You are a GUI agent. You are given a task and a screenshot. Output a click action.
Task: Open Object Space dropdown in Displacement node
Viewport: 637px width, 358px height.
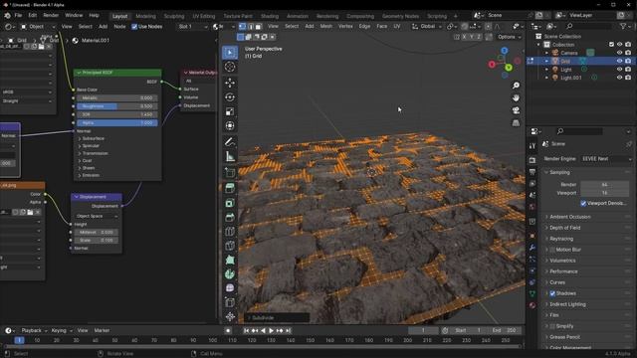coord(97,217)
